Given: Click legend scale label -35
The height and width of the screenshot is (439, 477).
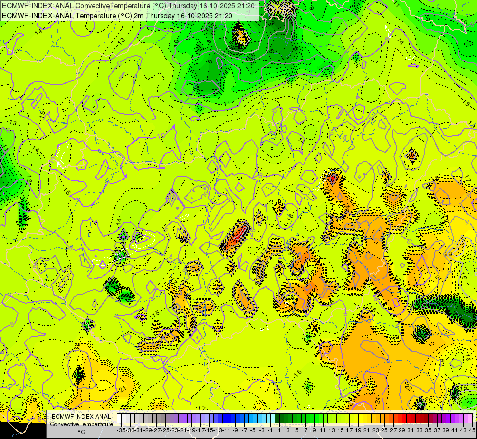Looking at the screenshot, I should pos(121,431).
